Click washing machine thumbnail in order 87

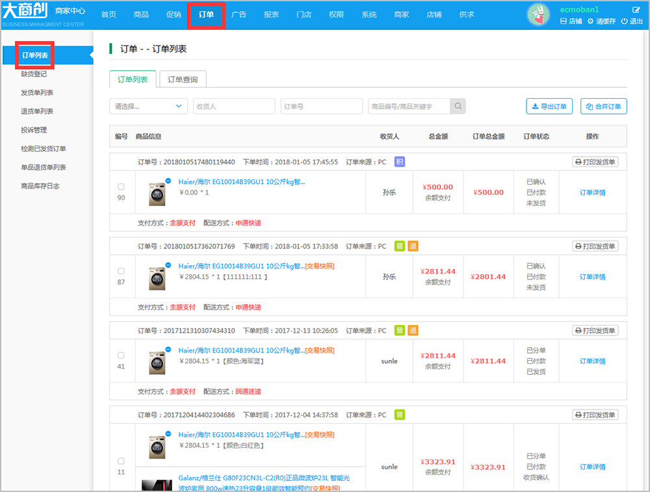(157, 278)
